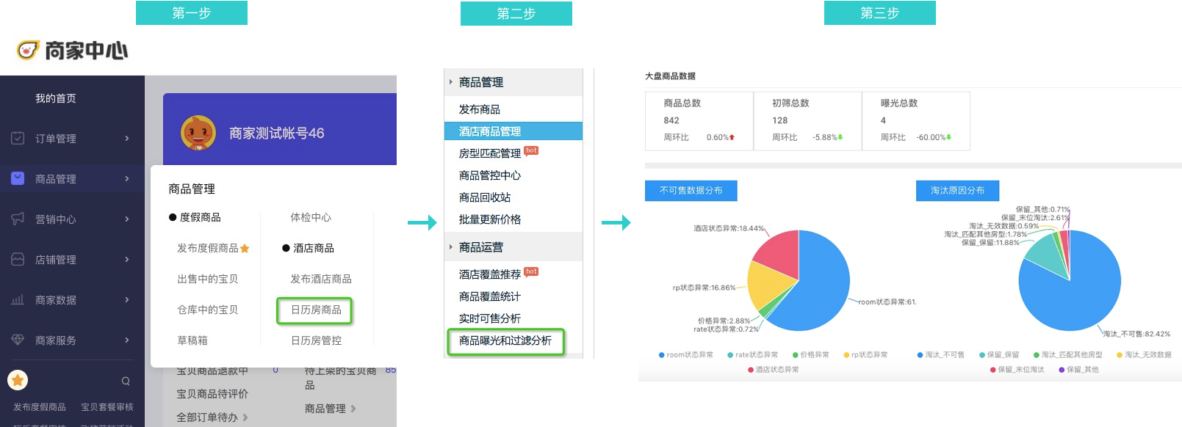Click the 商家测试帐号46 avatar image
This screenshot has width=1182, height=427.
pos(198,133)
